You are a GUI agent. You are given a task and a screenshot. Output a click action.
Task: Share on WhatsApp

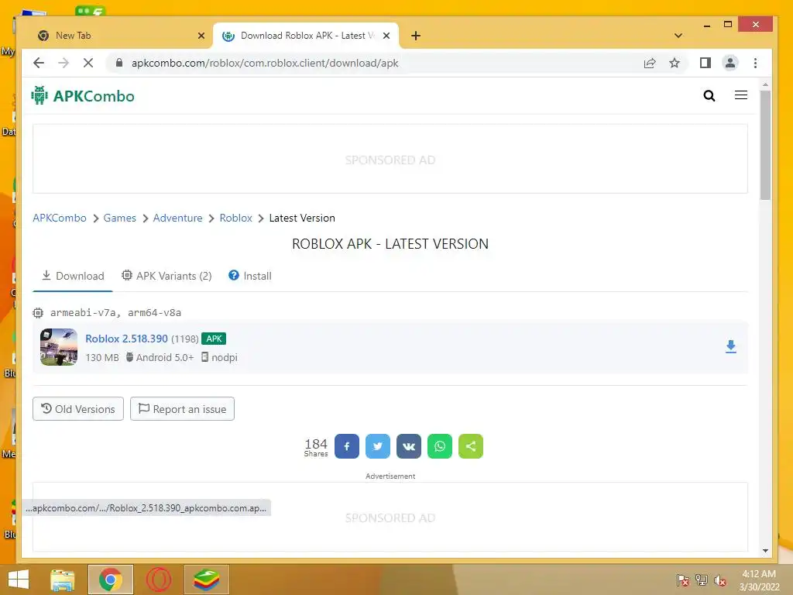coord(440,446)
